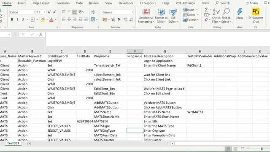Open the PDF-XChange tab
This screenshot has width=270, height=152.
(x=186, y=3)
